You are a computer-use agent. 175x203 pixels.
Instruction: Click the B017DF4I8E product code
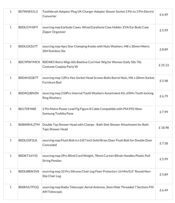[x=27, y=109]
